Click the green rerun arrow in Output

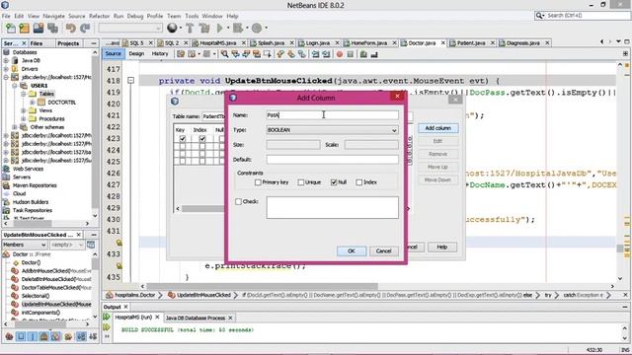(107, 318)
